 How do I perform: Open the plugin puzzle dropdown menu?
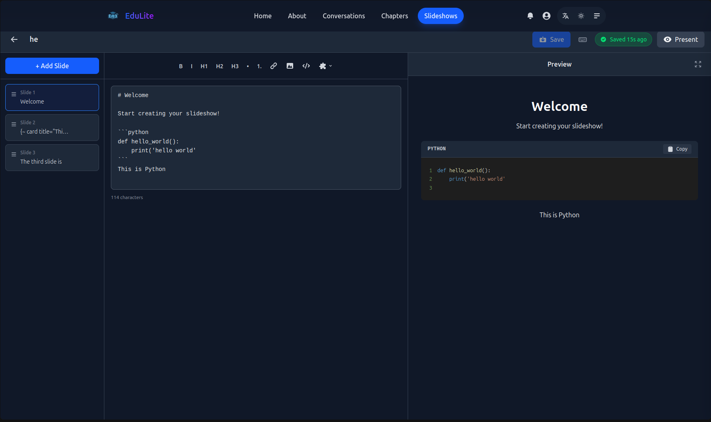click(x=325, y=66)
